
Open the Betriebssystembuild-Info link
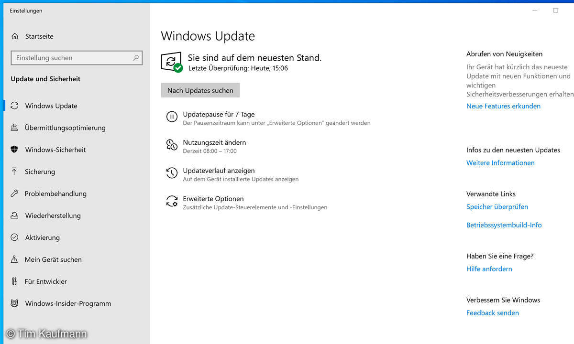pyautogui.click(x=504, y=225)
